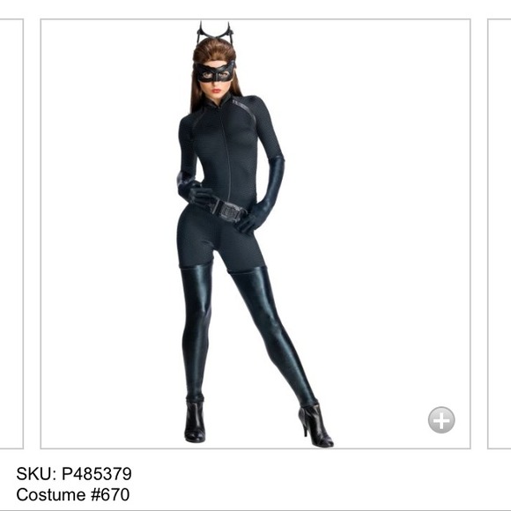The width and height of the screenshot is (511, 511).
Task: Select the Costume #670 label
Action: point(73,494)
